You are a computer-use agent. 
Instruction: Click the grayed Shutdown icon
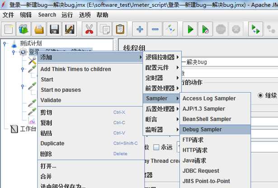pyautogui.click(x=236, y=29)
